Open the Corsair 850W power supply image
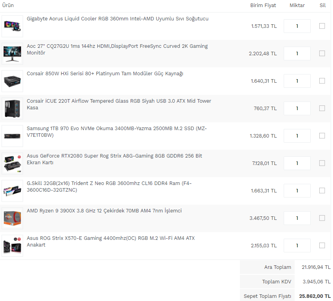The image size is (333, 301). pos(12,81)
